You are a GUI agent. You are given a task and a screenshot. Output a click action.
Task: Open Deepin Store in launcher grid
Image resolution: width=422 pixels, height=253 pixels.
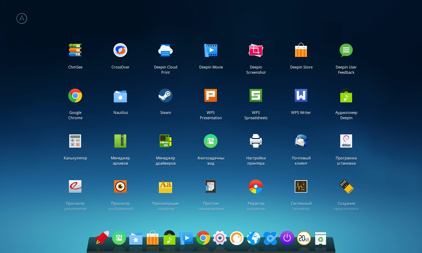coord(301,50)
